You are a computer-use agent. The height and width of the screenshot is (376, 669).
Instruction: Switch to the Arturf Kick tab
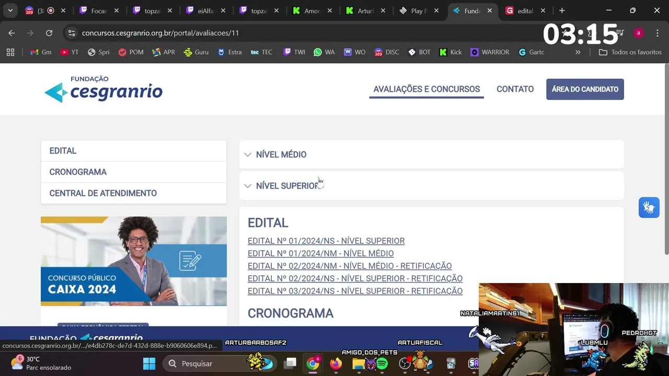(x=366, y=10)
